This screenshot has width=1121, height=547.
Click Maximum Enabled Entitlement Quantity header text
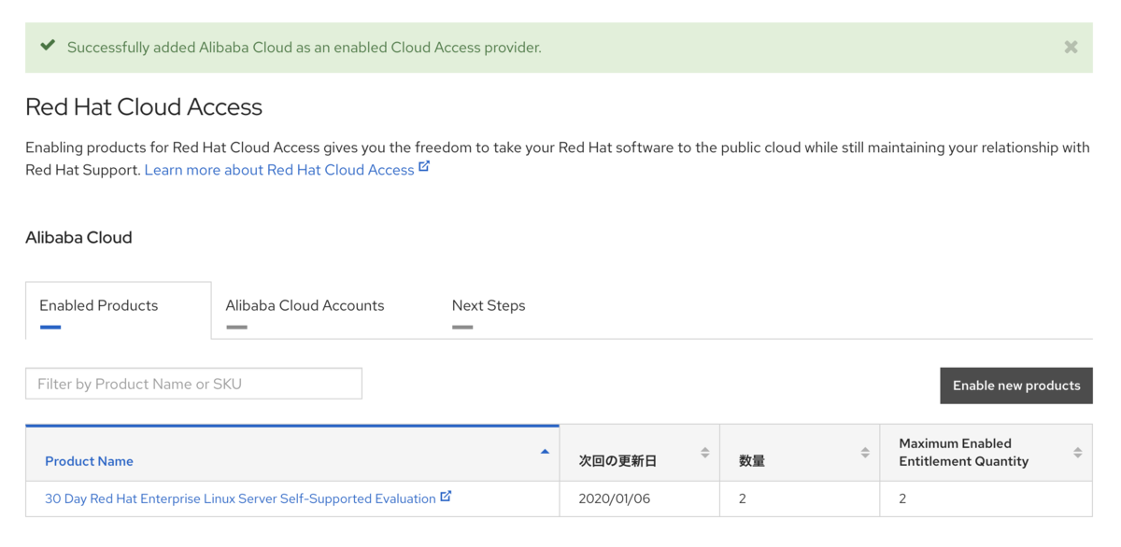click(963, 452)
